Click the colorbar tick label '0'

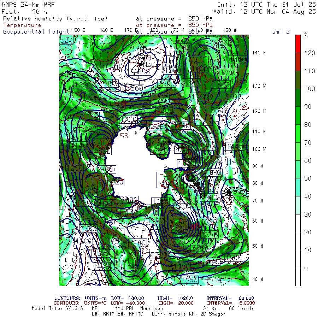(306, 268)
